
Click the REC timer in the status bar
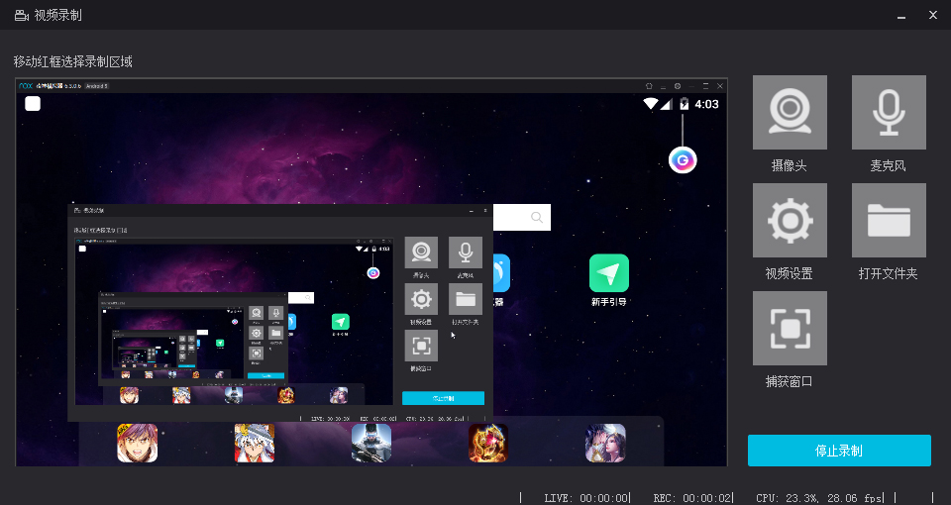pyautogui.click(x=693, y=497)
